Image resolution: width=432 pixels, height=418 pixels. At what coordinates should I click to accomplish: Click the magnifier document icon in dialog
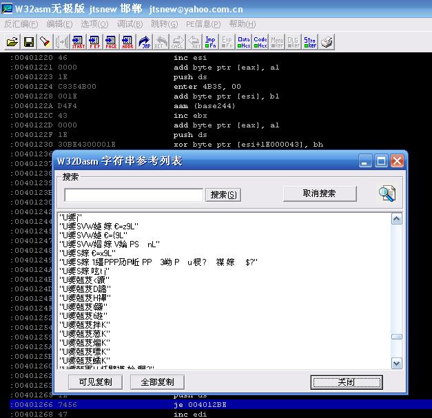(x=387, y=194)
